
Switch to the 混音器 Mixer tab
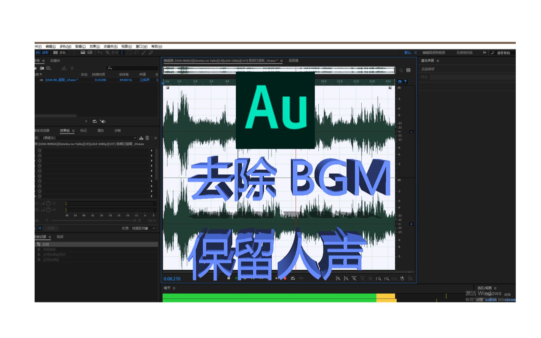tap(293, 61)
